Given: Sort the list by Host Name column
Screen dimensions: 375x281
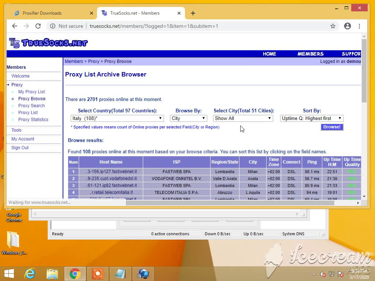Looking at the screenshot, I should click(111, 162).
